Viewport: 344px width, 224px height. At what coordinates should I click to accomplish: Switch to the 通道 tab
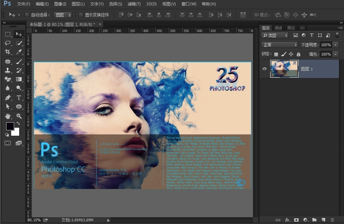pos(278,28)
